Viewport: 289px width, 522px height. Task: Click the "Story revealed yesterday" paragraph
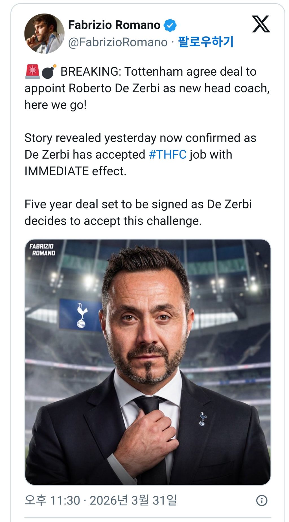(x=140, y=155)
